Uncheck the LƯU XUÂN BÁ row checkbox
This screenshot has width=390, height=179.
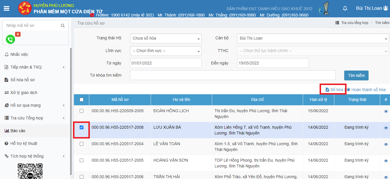pyautogui.click(x=81, y=127)
